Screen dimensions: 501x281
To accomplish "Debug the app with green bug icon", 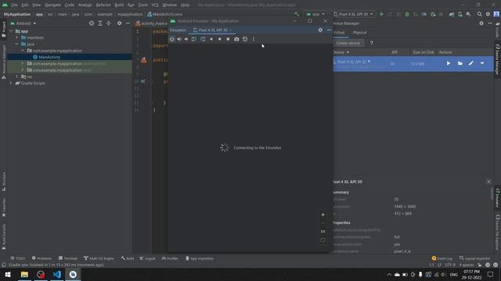I will 407,14.
